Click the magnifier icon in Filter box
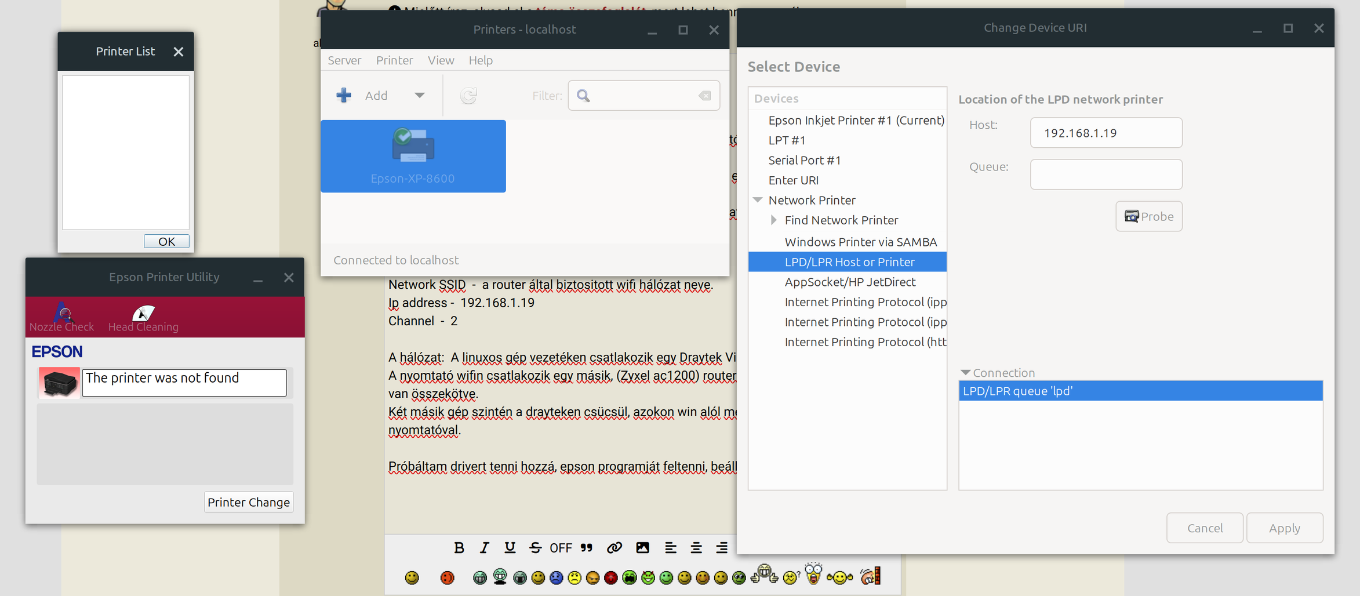The height and width of the screenshot is (596, 1360). 583,96
